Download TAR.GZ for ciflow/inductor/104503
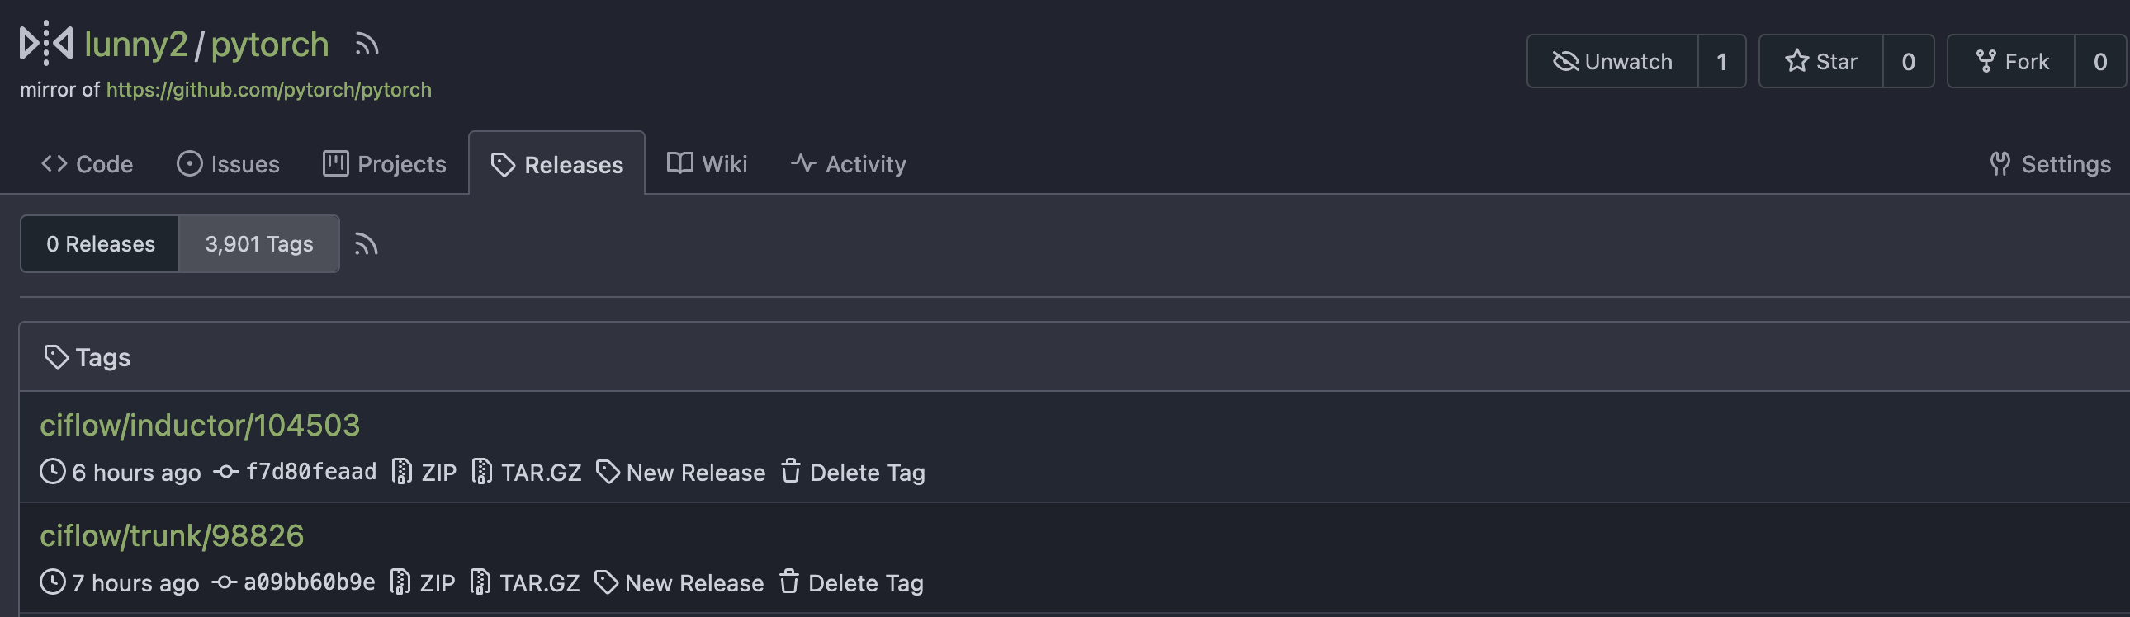 (527, 473)
